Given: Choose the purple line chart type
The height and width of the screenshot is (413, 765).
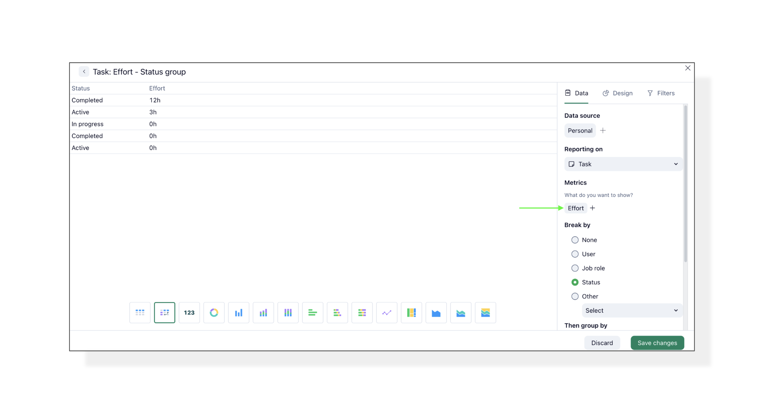Looking at the screenshot, I should pos(386,312).
